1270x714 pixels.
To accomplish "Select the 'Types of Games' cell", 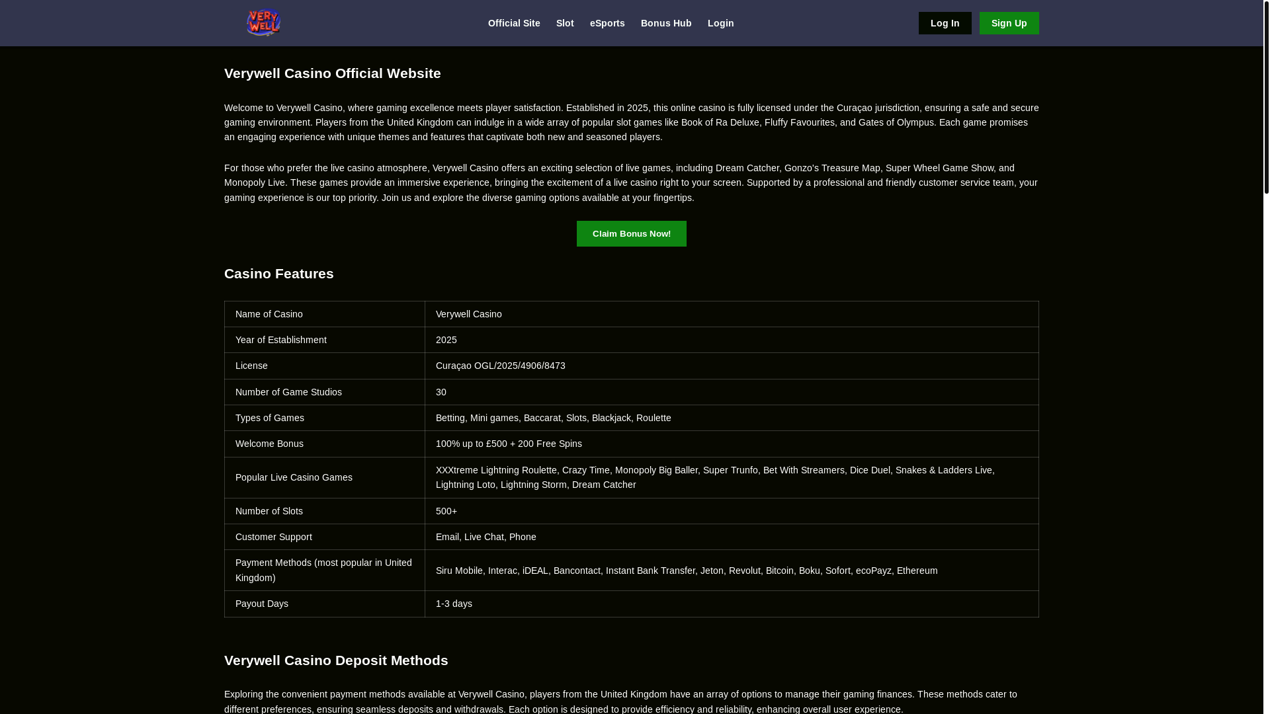I will [324, 418].
